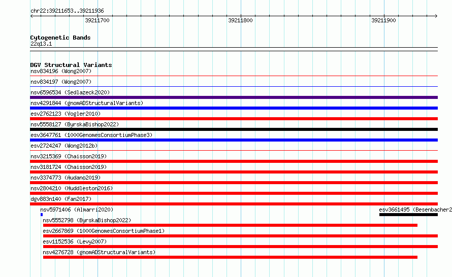Click the dgv883n140 (Fan2017) label
The image size is (452, 277).
[x=61, y=199]
